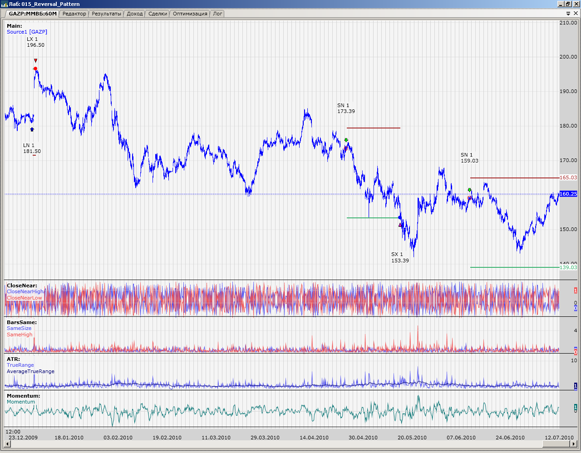Viewport: 581px width, 453px height.
Task: Open the Результаты tab
Action: coord(106,14)
